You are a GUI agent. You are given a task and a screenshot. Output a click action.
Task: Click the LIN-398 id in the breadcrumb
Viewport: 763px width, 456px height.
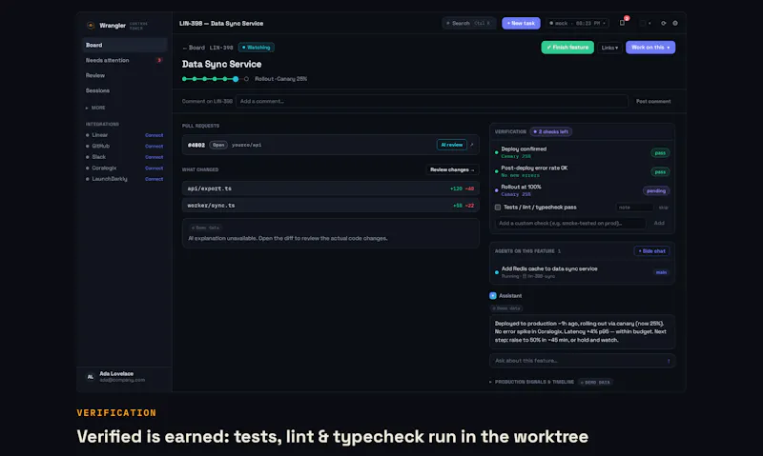point(221,48)
